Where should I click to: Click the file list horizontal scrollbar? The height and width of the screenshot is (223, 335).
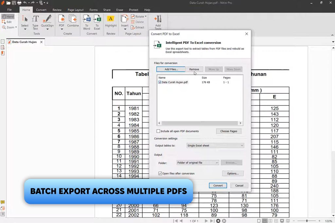[200, 123]
